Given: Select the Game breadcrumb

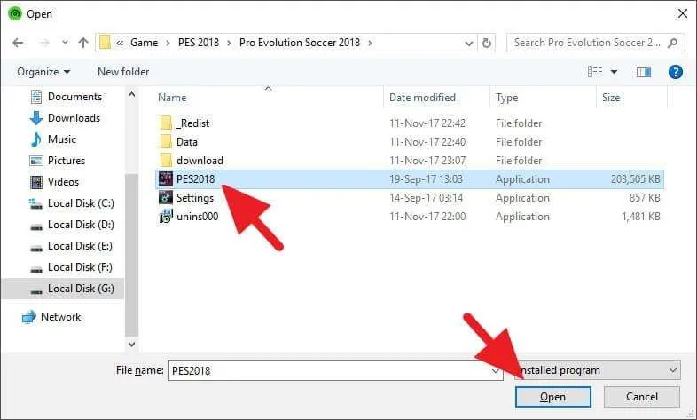Looking at the screenshot, I should (x=144, y=43).
